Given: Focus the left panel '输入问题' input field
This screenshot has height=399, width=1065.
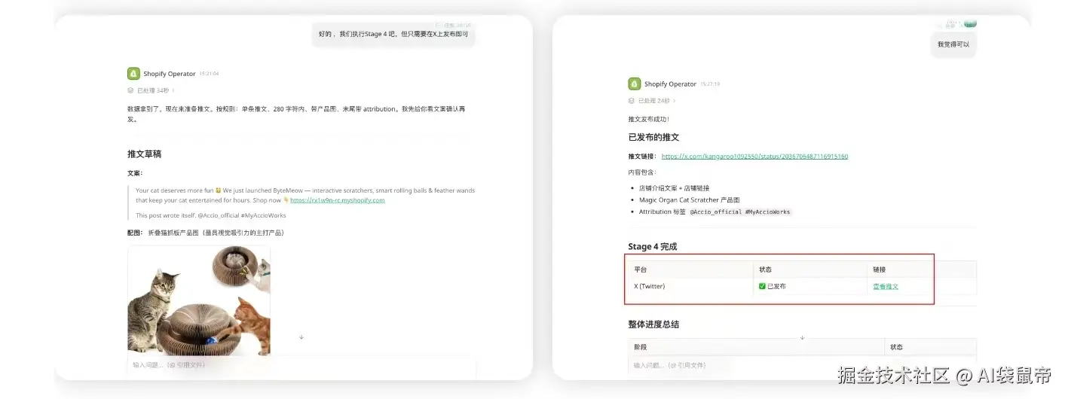Looking at the screenshot, I should [x=301, y=365].
